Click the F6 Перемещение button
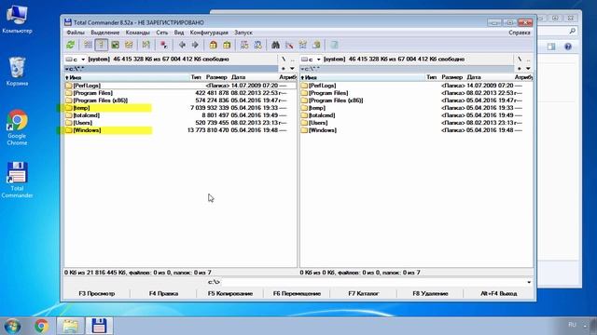 pos(297,294)
